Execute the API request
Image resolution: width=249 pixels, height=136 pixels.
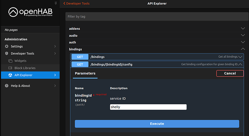click(157, 124)
